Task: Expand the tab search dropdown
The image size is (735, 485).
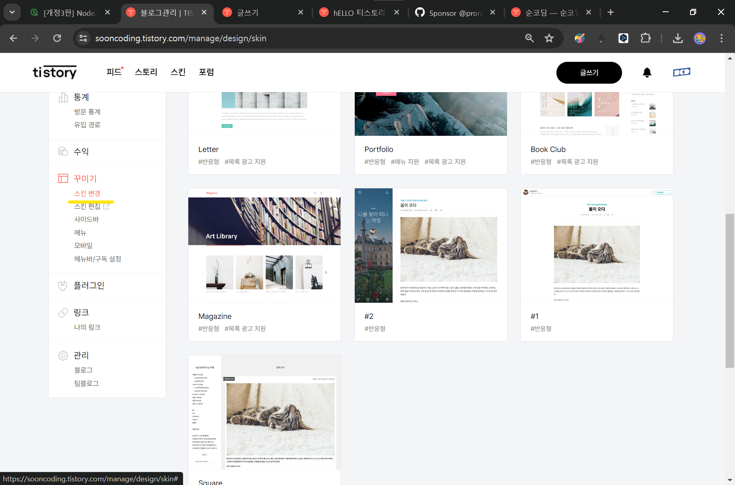Action: (12, 12)
